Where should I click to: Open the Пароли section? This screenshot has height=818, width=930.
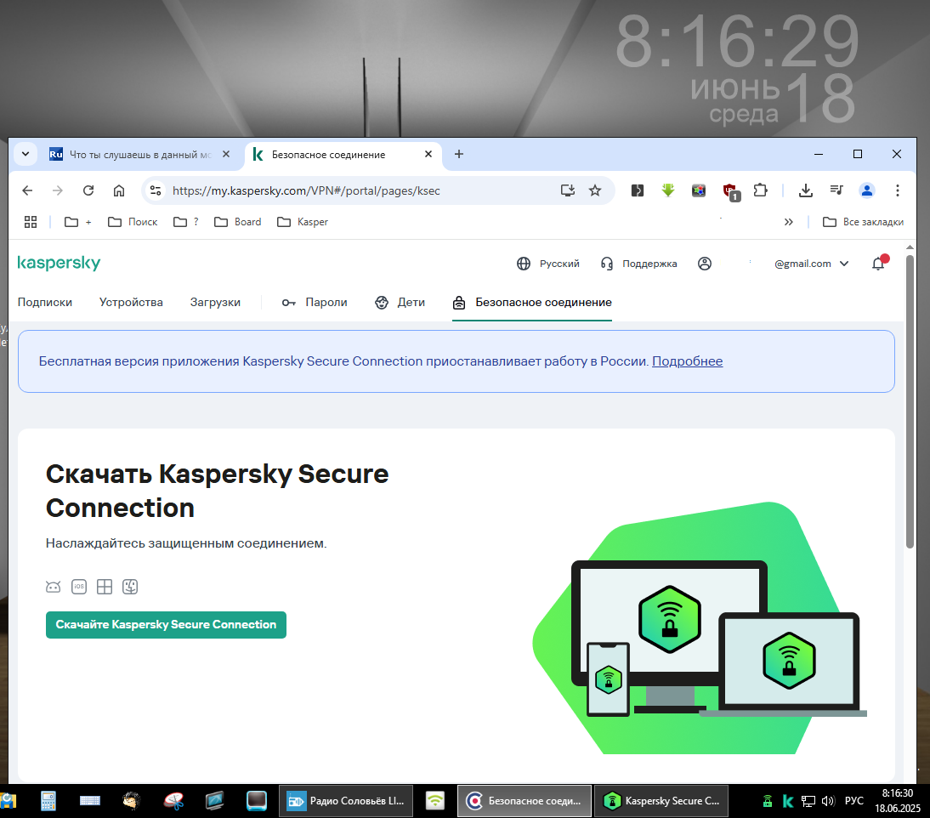(315, 302)
